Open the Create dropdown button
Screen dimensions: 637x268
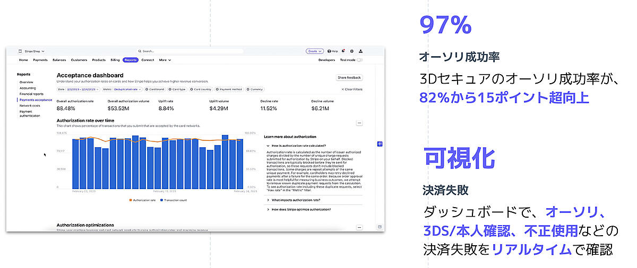tap(314, 51)
